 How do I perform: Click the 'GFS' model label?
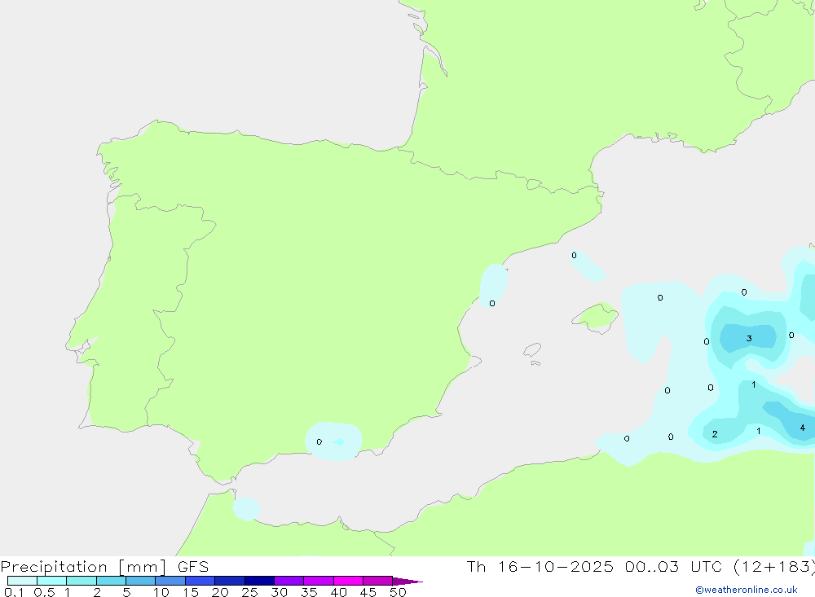[193, 566]
